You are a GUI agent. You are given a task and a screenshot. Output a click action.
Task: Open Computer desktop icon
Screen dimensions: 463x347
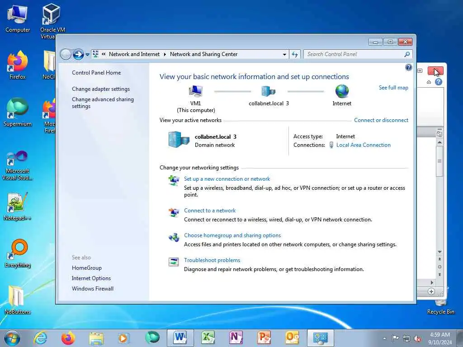click(18, 19)
